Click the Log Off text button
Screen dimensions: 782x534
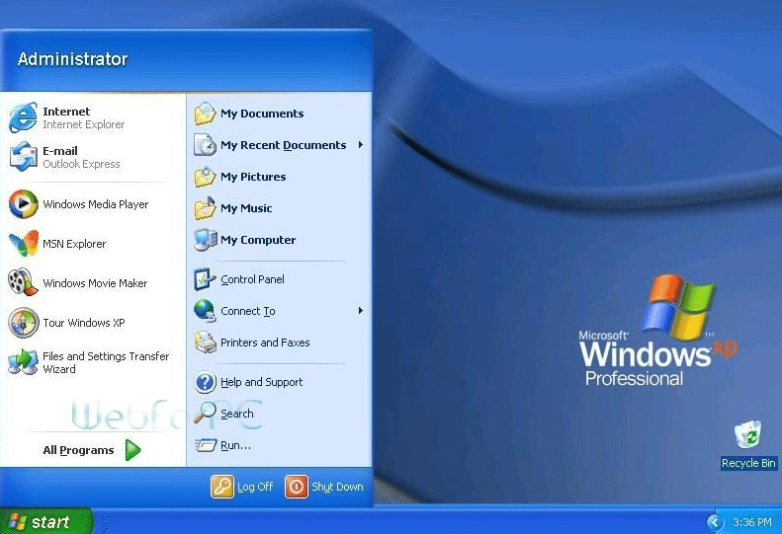(x=255, y=487)
